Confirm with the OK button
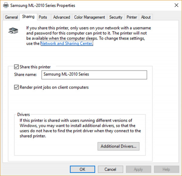 pos(83,169)
